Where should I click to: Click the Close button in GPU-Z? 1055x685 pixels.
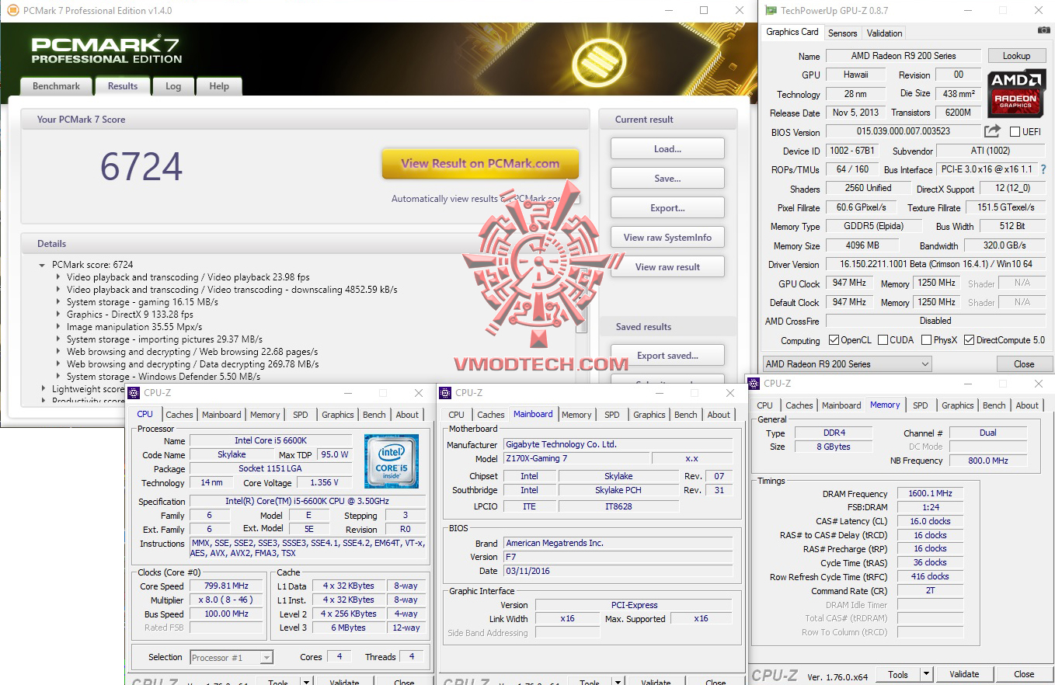(x=1024, y=363)
